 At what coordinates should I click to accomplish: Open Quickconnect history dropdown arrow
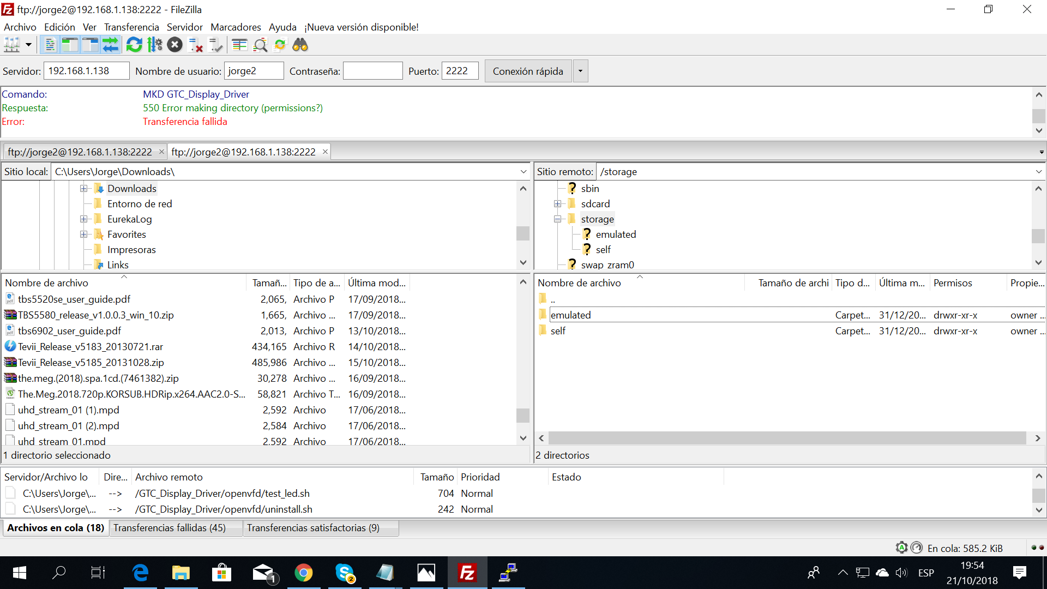(x=580, y=71)
